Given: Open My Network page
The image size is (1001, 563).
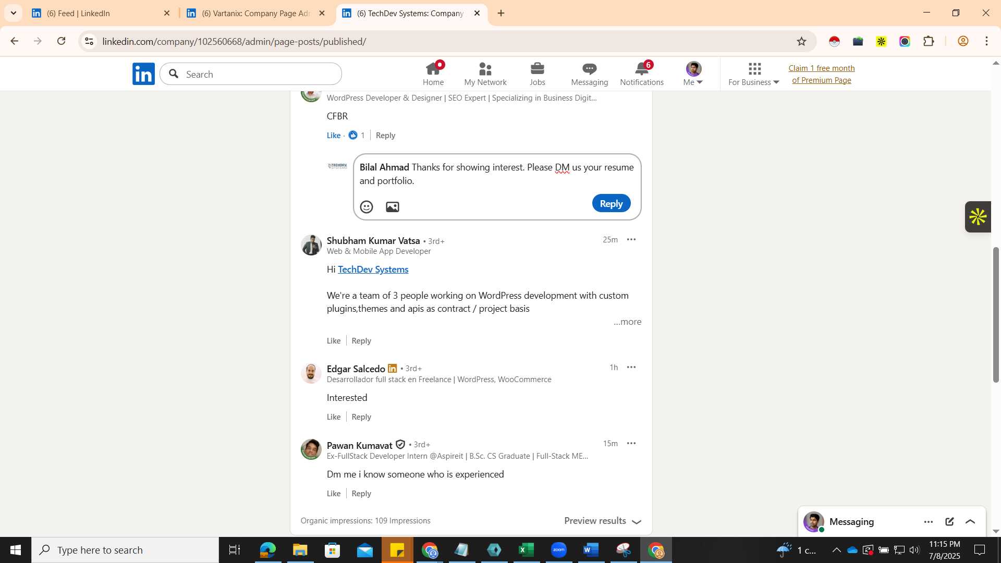Looking at the screenshot, I should click(485, 74).
